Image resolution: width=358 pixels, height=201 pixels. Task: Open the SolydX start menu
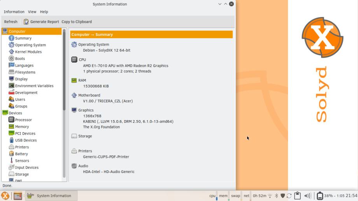5,196
